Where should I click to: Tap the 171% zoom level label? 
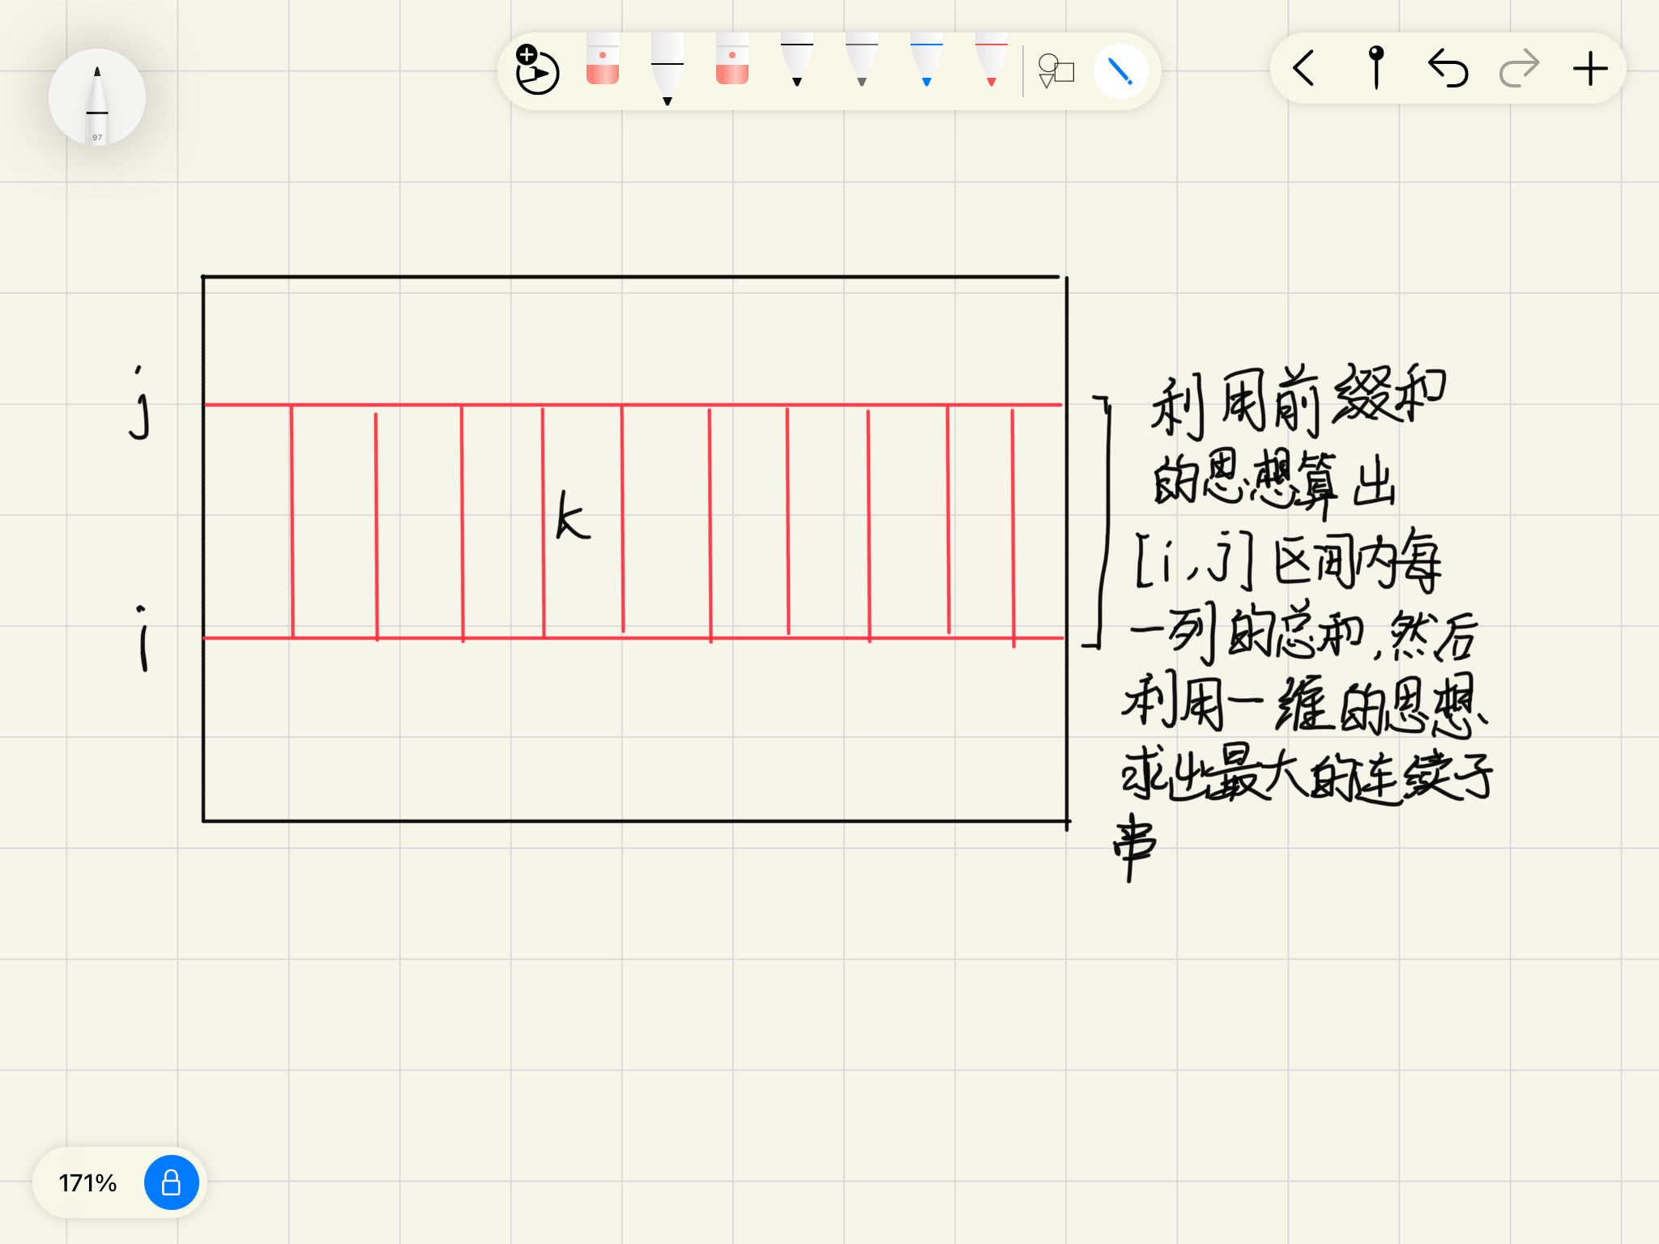point(87,1183)
